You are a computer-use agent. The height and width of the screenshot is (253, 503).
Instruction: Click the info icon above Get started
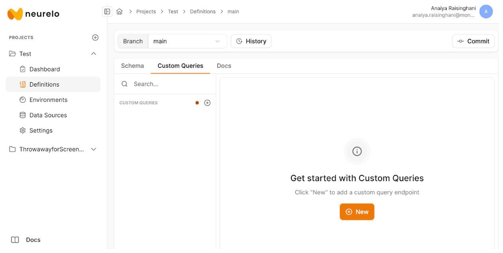[357, 151]
